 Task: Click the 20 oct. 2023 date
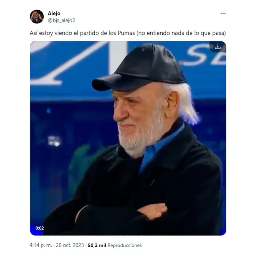tap(70, 245)
